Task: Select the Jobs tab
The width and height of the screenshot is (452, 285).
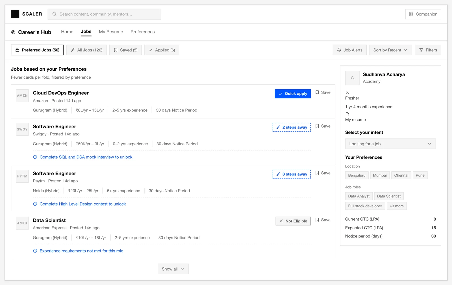Action: (86, 32)
